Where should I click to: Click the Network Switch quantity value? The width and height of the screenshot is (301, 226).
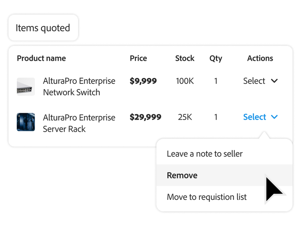coord(216,81)
